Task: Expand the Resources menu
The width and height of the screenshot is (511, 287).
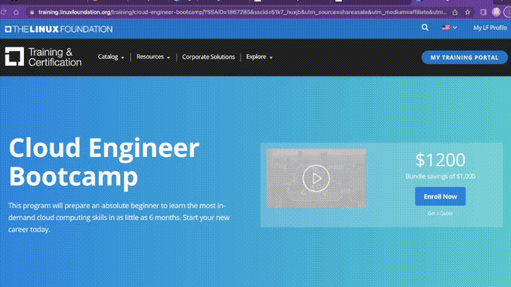Action: click(153, 57)
